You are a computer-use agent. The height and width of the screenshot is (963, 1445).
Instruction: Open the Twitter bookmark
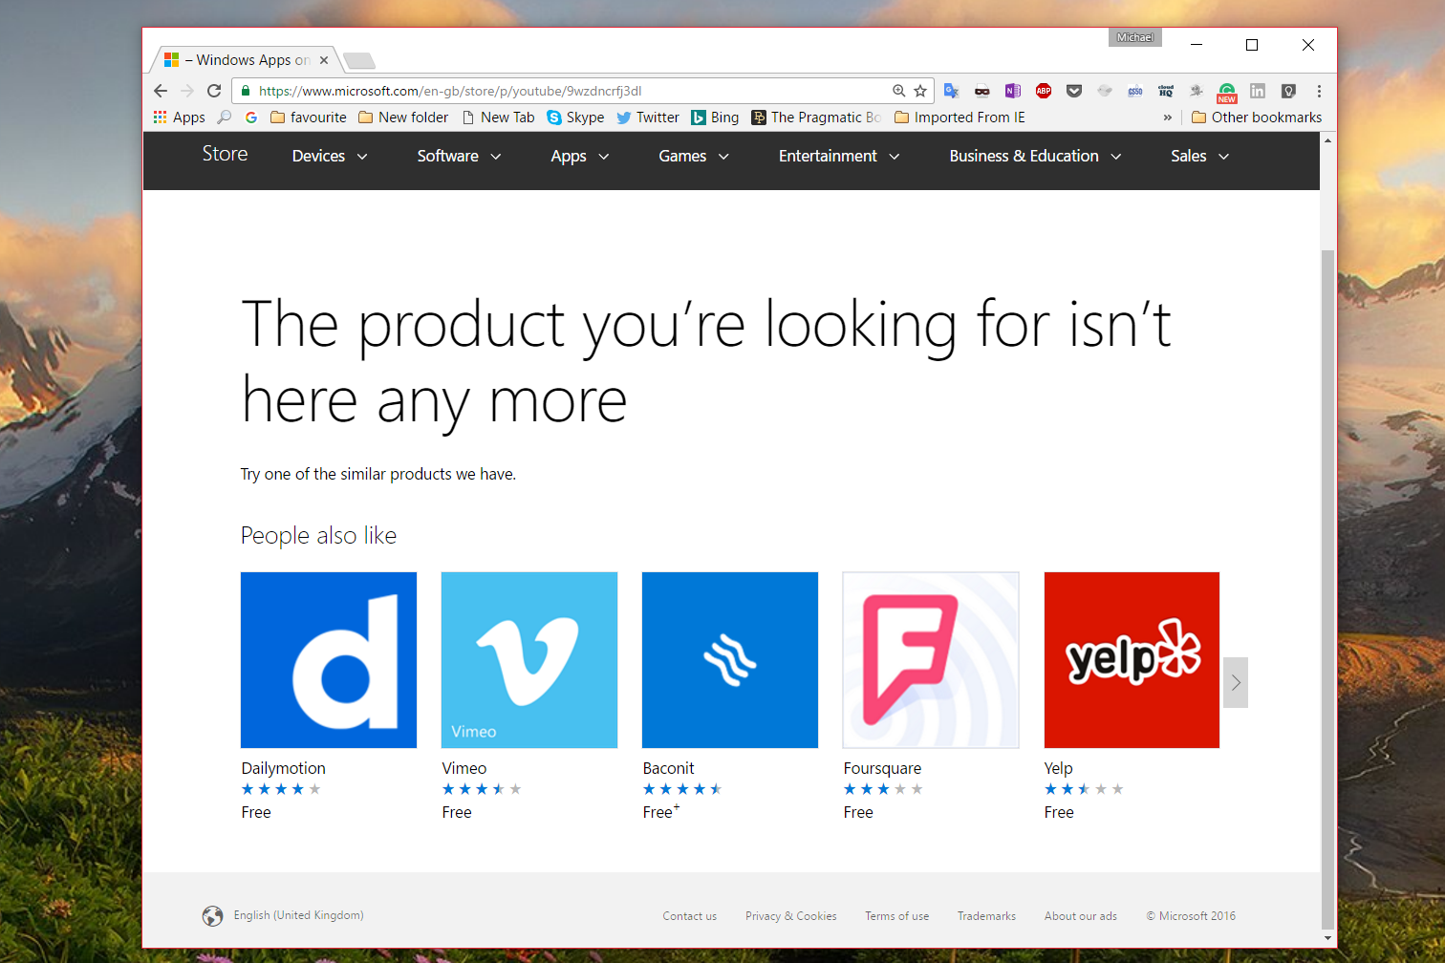648,118
